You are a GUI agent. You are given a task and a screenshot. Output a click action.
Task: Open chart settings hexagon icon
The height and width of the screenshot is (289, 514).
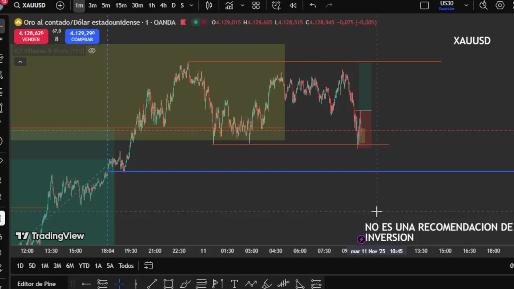(500, 5)
